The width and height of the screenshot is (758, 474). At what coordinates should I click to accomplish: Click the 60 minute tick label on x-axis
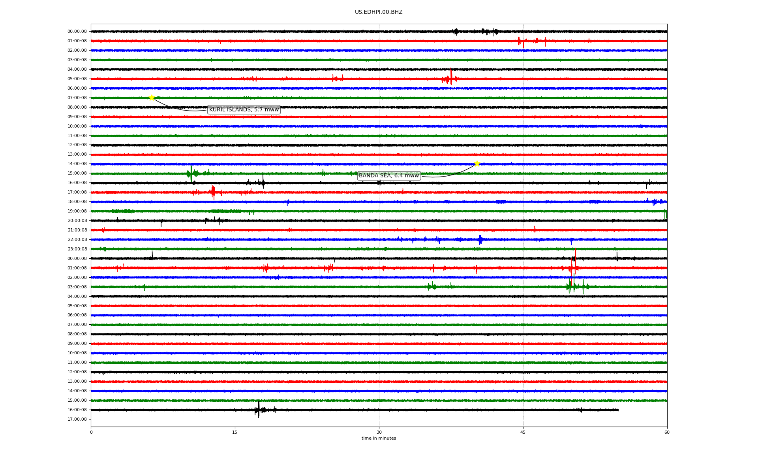(666, 432)
